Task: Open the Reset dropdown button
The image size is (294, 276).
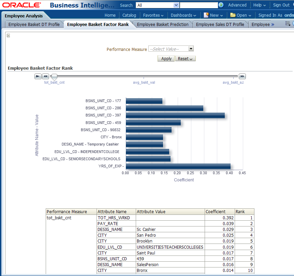Action: tap(185, 59)
